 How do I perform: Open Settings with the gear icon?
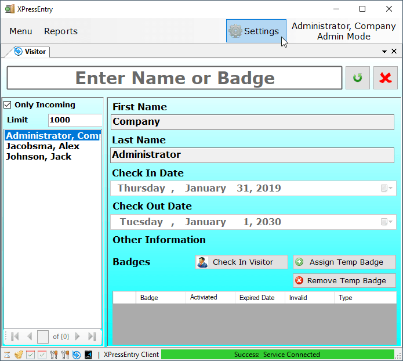click(256, 31)
